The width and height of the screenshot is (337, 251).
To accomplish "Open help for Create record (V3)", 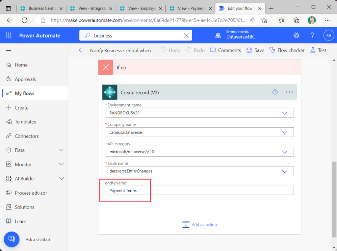I will coord(275,92).
